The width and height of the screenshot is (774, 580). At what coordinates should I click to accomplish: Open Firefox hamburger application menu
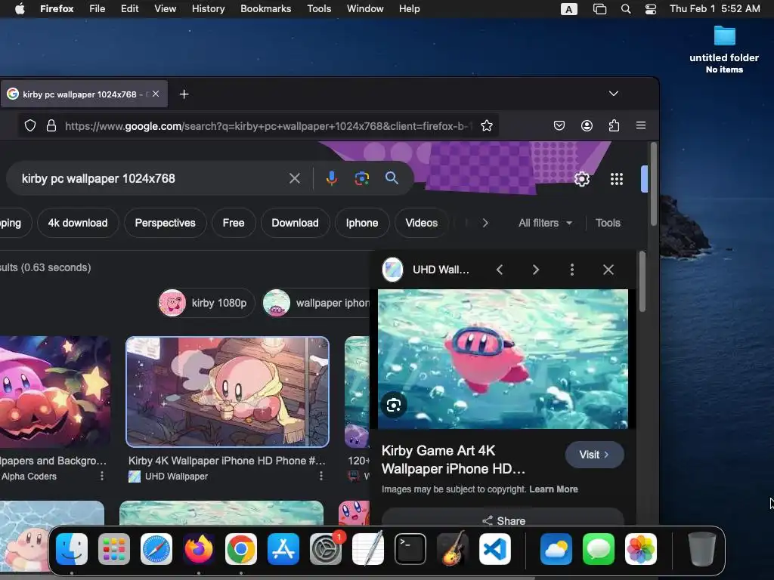tap(641, 126)
